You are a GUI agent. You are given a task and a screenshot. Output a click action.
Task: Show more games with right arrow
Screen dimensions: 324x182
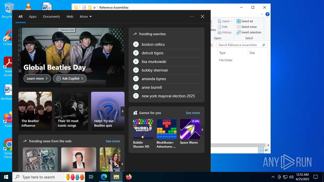pyautogui.click(x=202, y=129)
